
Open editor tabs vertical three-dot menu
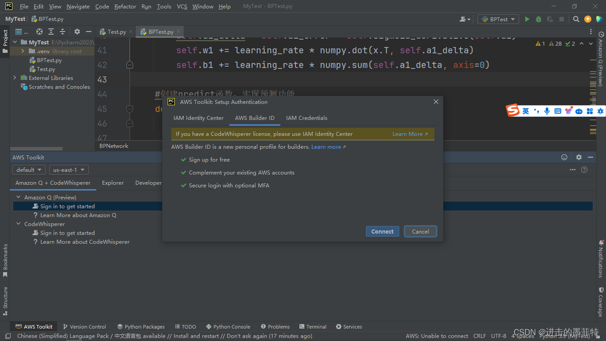pyautogui.click(x=591, y=32)
